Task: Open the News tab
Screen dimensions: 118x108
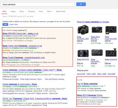Action: click(41, 11)
